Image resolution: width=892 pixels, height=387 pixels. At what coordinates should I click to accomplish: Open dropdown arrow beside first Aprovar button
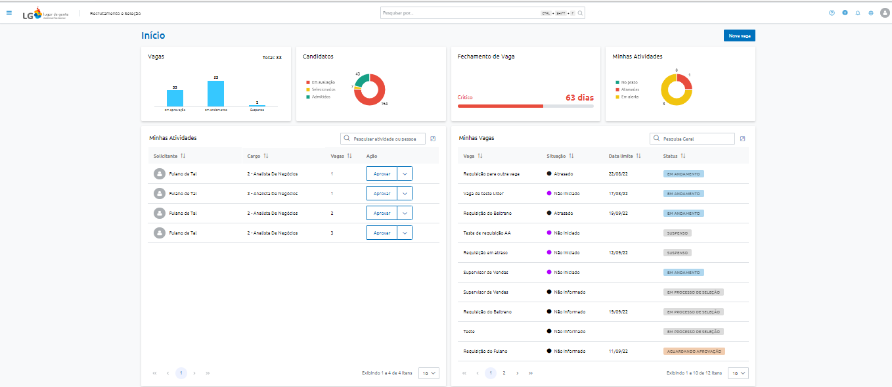pos(405,174)
